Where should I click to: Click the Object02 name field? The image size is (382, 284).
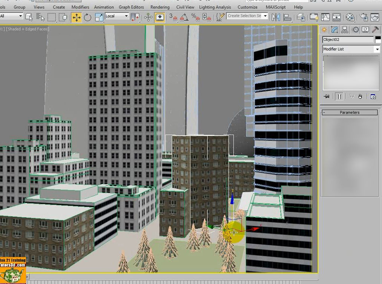(348, 39)
